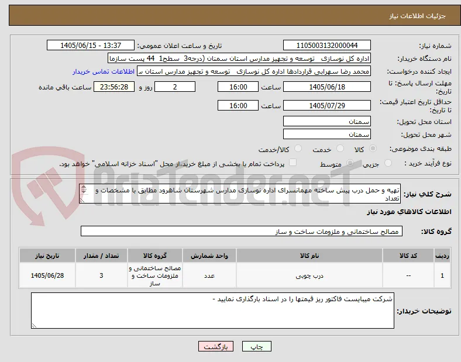Select the کالا radio button

pos(373,149)
